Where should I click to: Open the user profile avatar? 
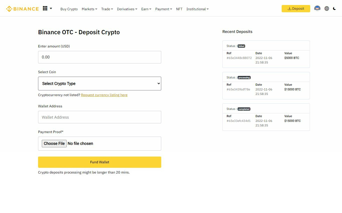(x=317, y=8)
